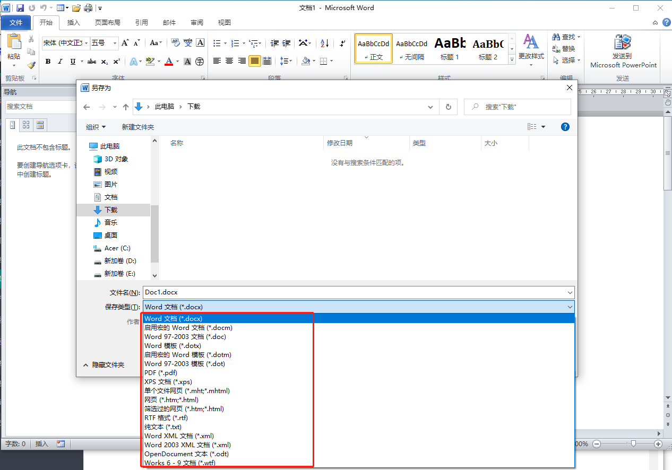
Task: Open the 文件 tab
Action: coord(16,23)
